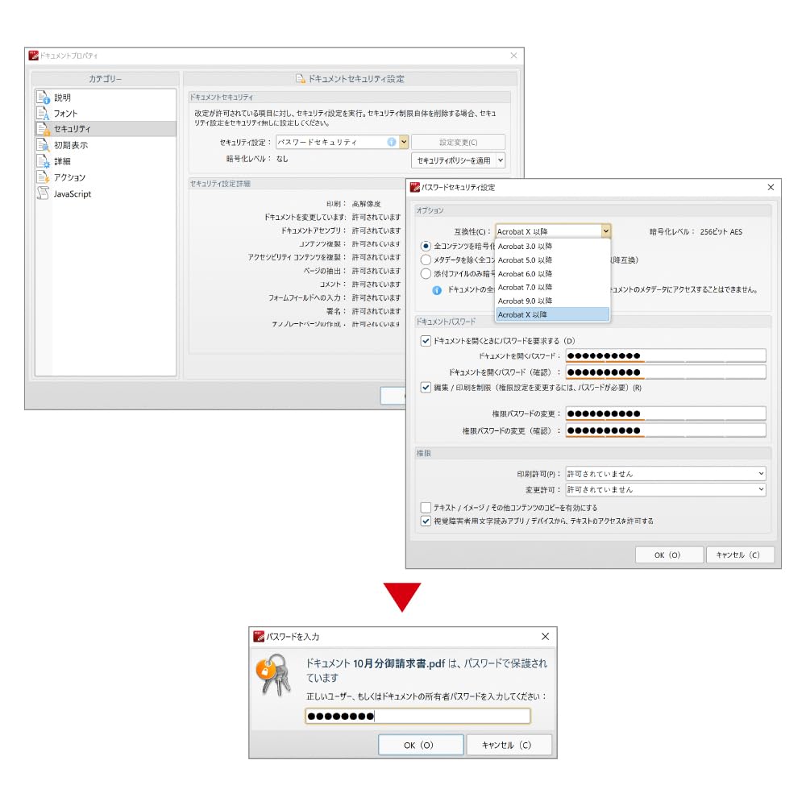
Task: Open the セキュリティポリシーを適用 dropdown
Action: click(460, 160)
